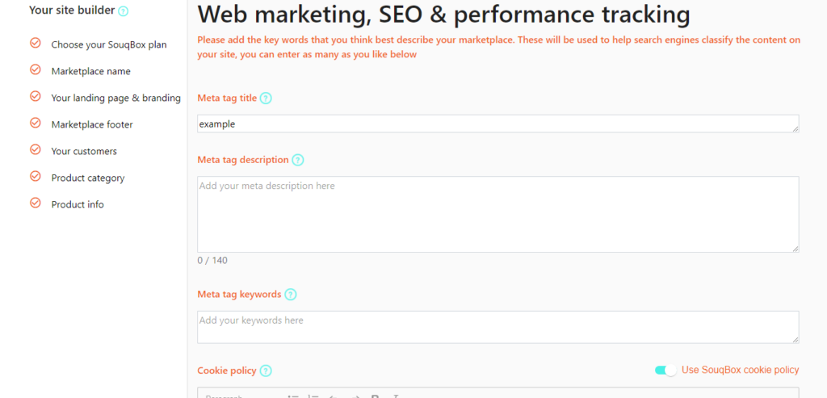Open Product category step
This screenshot has width=827, height=398.
point(88,178)
